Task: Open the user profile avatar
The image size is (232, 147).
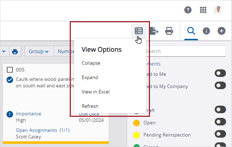Action: 218,10
